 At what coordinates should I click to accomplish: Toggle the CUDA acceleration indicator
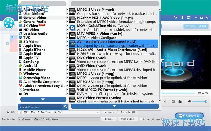pyautogui.click(x=190, y=26)
